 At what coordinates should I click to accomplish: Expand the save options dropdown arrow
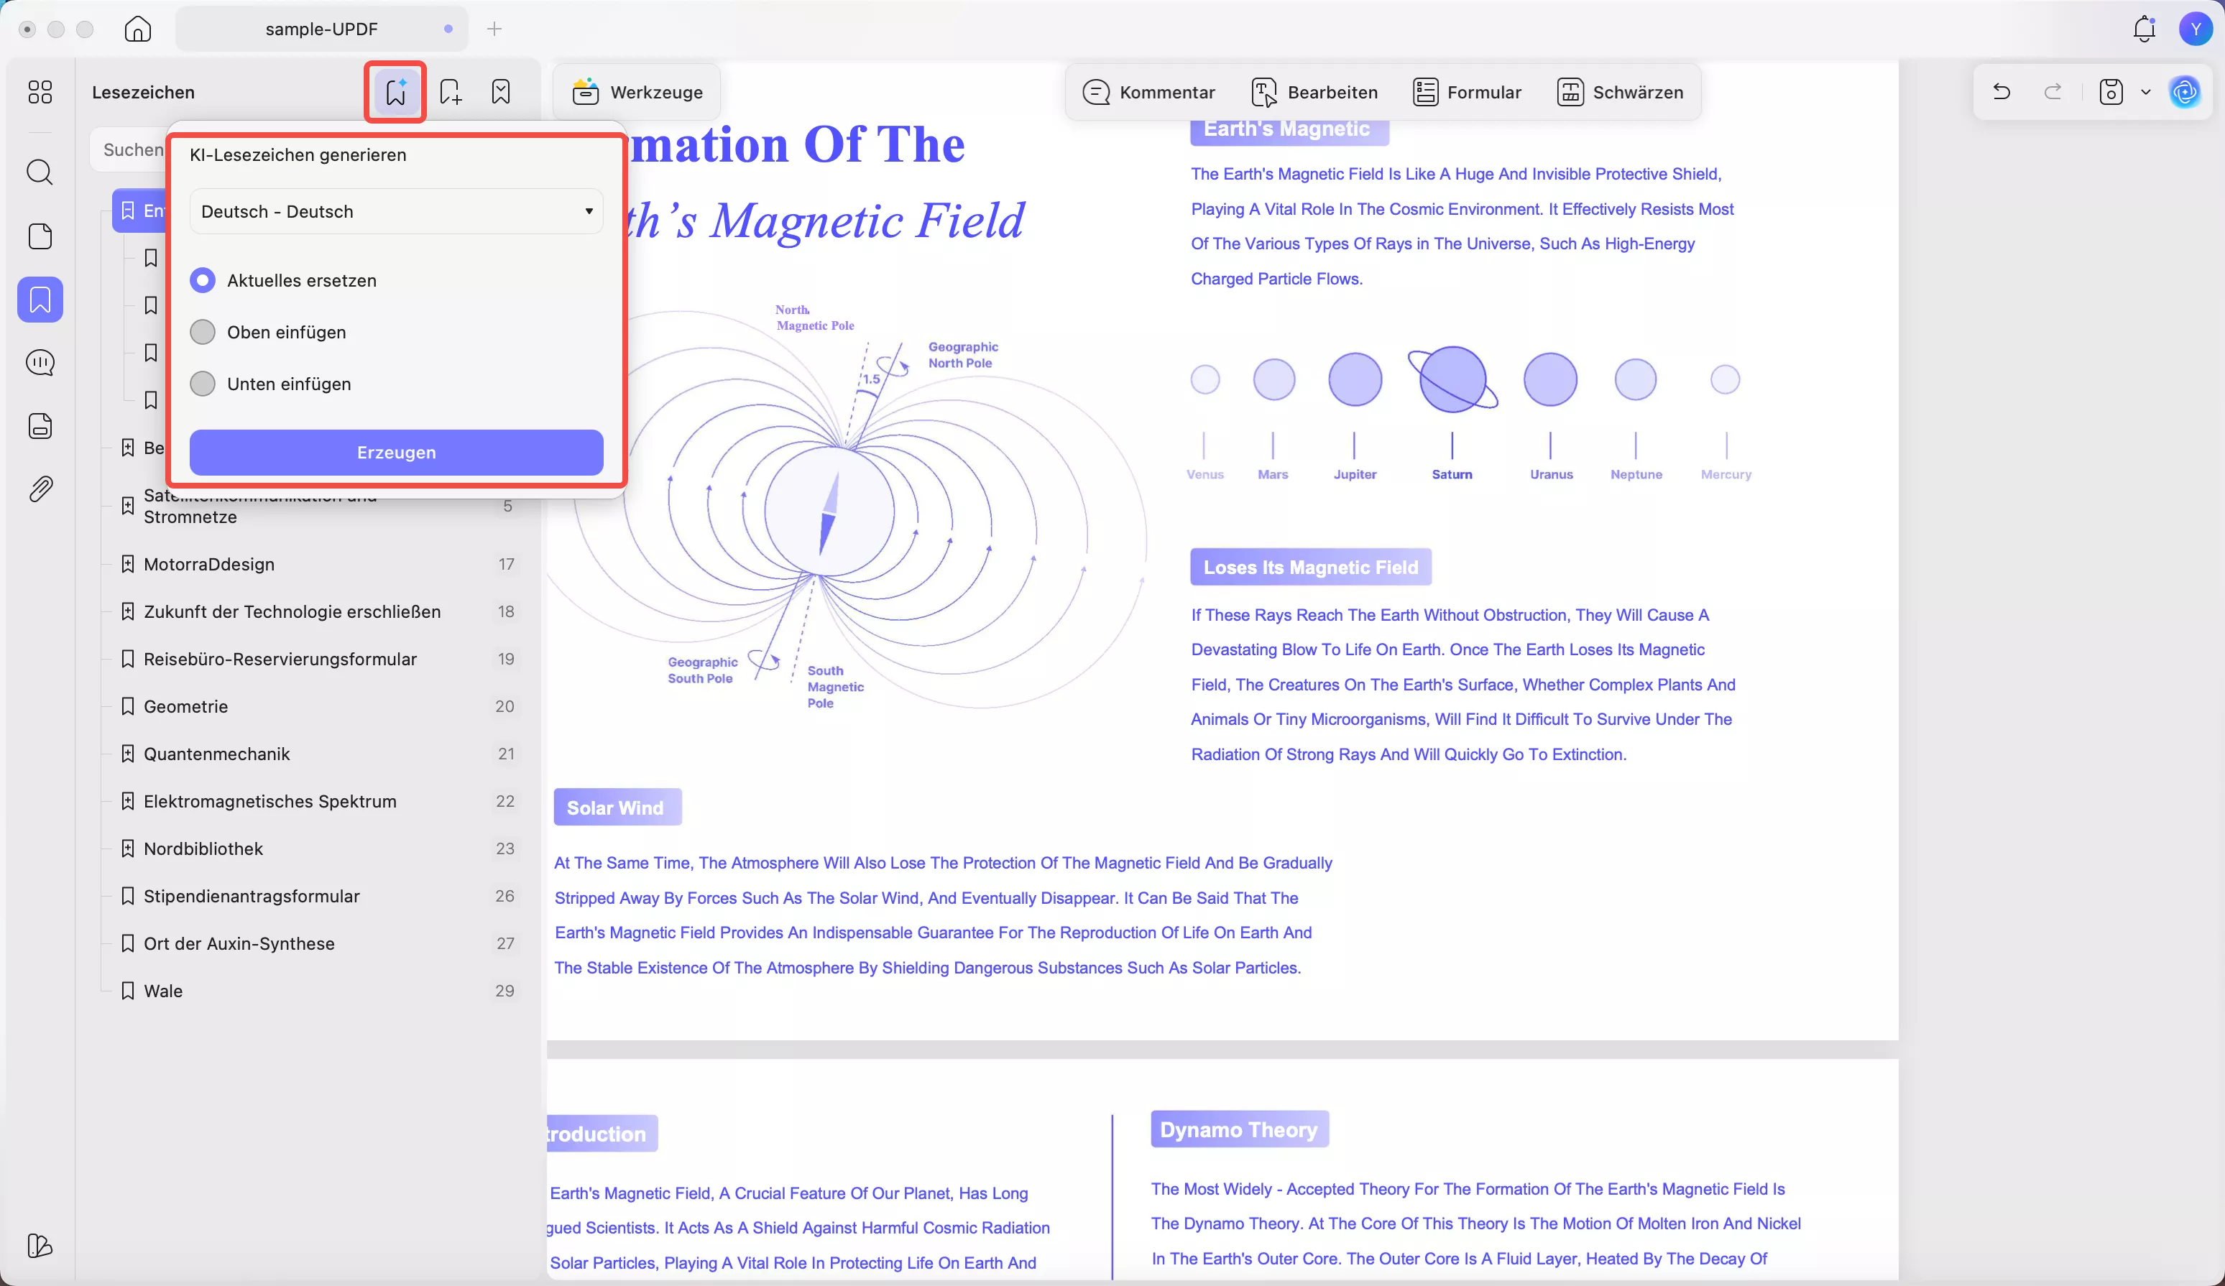(x=2145, y=92)
